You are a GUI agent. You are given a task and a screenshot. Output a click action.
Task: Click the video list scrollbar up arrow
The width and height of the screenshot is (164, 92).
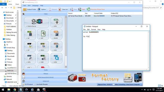tap(66, 17)
